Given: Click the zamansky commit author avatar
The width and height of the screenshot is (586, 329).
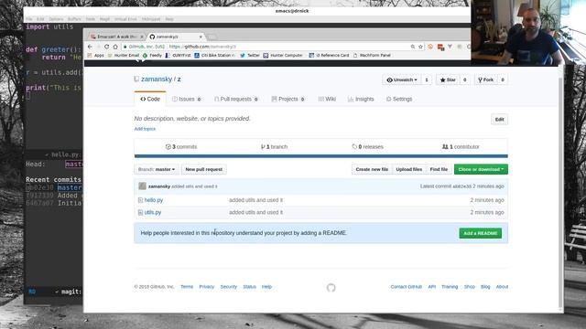Looking at the screenshot, I should click(x=142, y=186).
